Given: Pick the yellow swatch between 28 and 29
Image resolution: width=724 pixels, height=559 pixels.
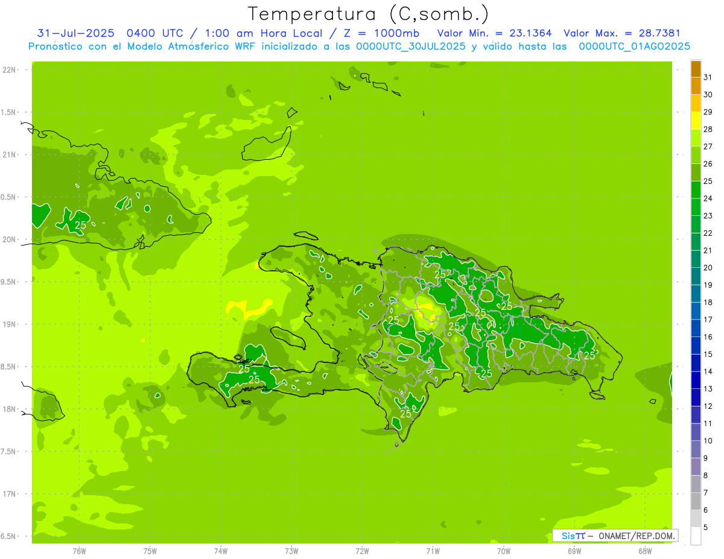Looking at the screenshot, I should click(696, 121).
